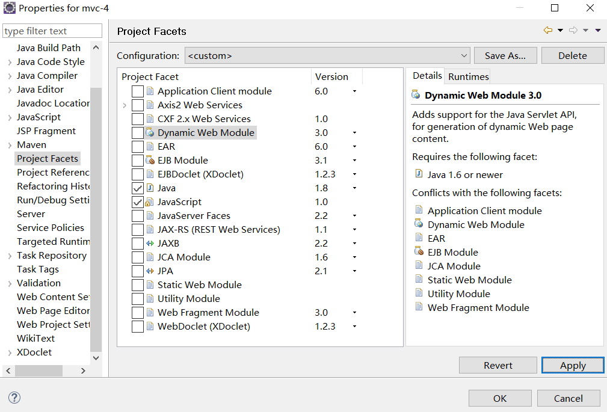Viewport: 607px width, 412px height.
Task: Click the Apply button
Action: click(x=572, y=366)
